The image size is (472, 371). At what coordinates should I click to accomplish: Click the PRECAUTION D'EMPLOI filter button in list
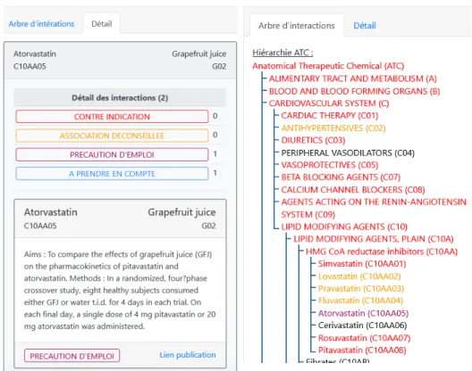point(112,154)
